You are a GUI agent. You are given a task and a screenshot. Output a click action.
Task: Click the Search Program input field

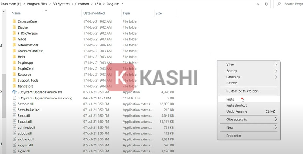click(x=294, y=4)
